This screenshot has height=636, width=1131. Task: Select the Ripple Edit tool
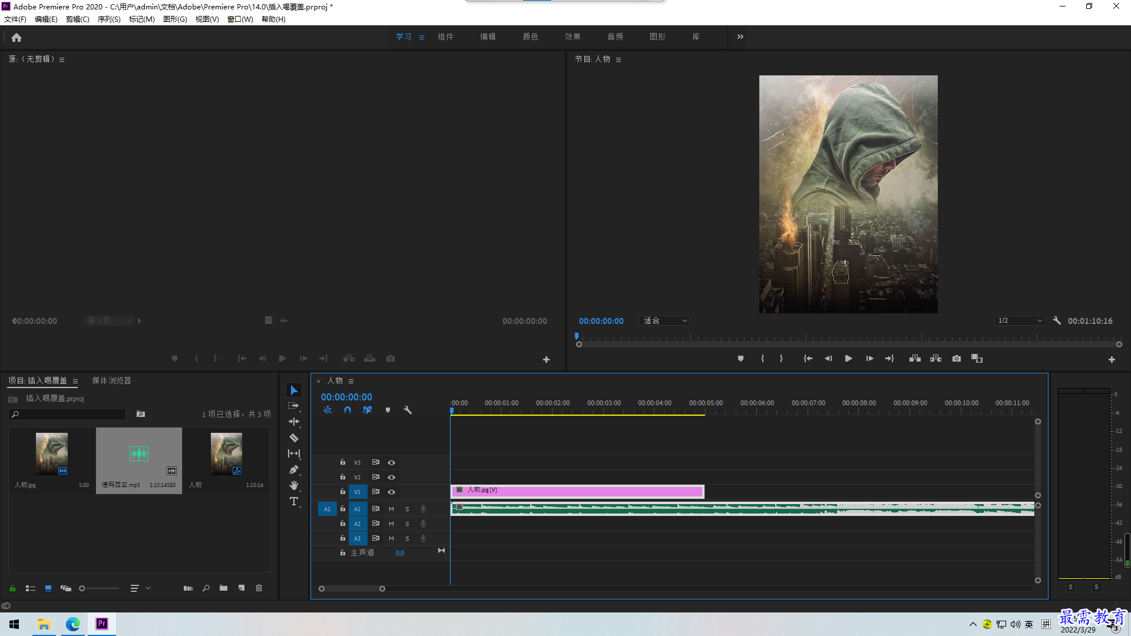tap(294, 422)
